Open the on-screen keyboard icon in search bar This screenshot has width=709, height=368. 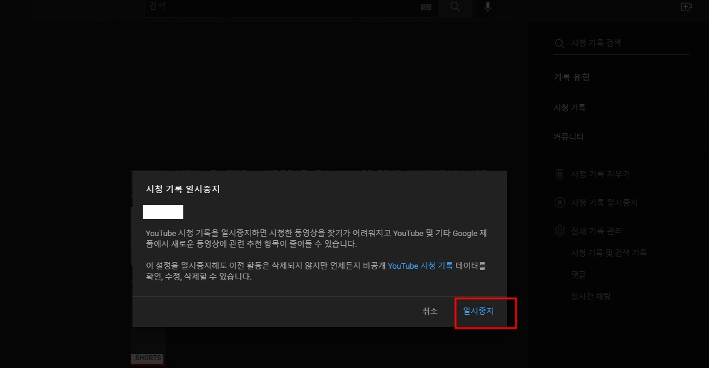coord(426,7)
